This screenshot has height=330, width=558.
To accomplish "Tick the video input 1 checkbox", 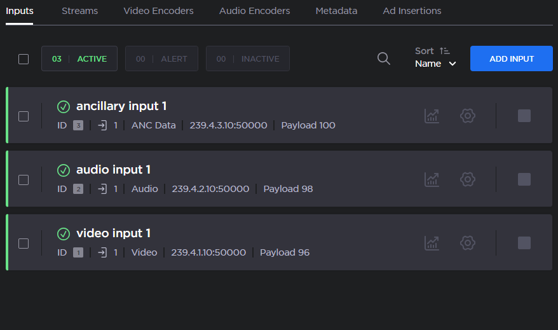I will click(24, 244).
